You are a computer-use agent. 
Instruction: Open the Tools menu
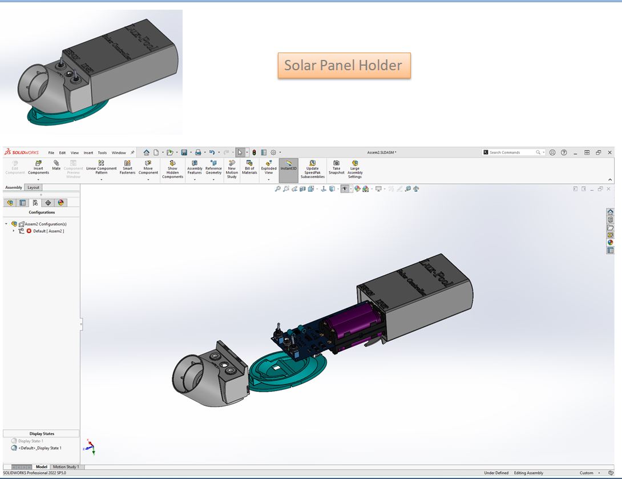click(102, 153)
